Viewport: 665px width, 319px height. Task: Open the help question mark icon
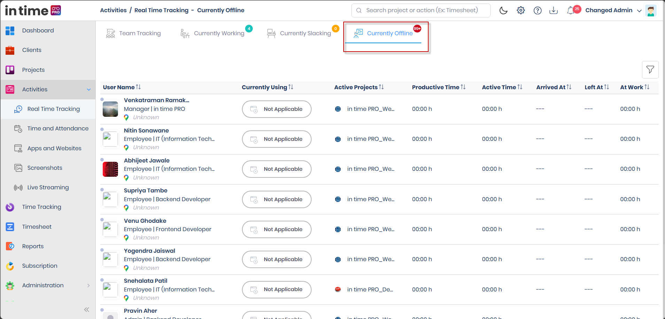coord(538,10)
